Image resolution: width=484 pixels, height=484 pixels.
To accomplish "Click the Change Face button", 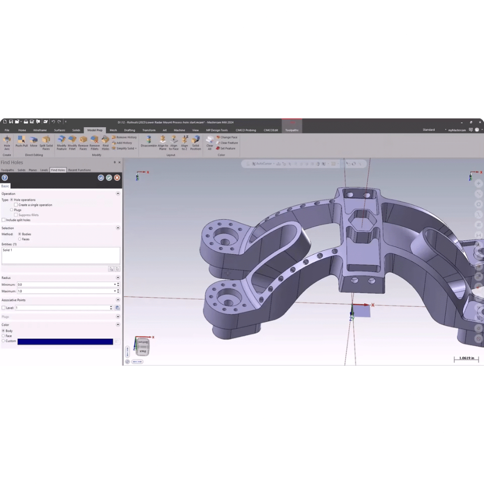I will click(227, 137).
